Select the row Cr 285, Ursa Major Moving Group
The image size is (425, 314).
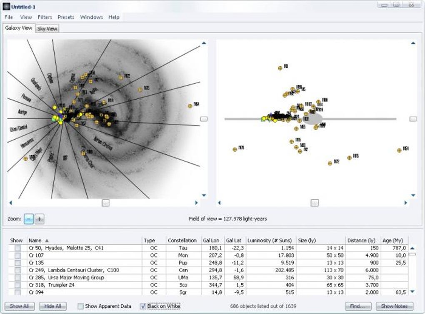pos(208,278)
